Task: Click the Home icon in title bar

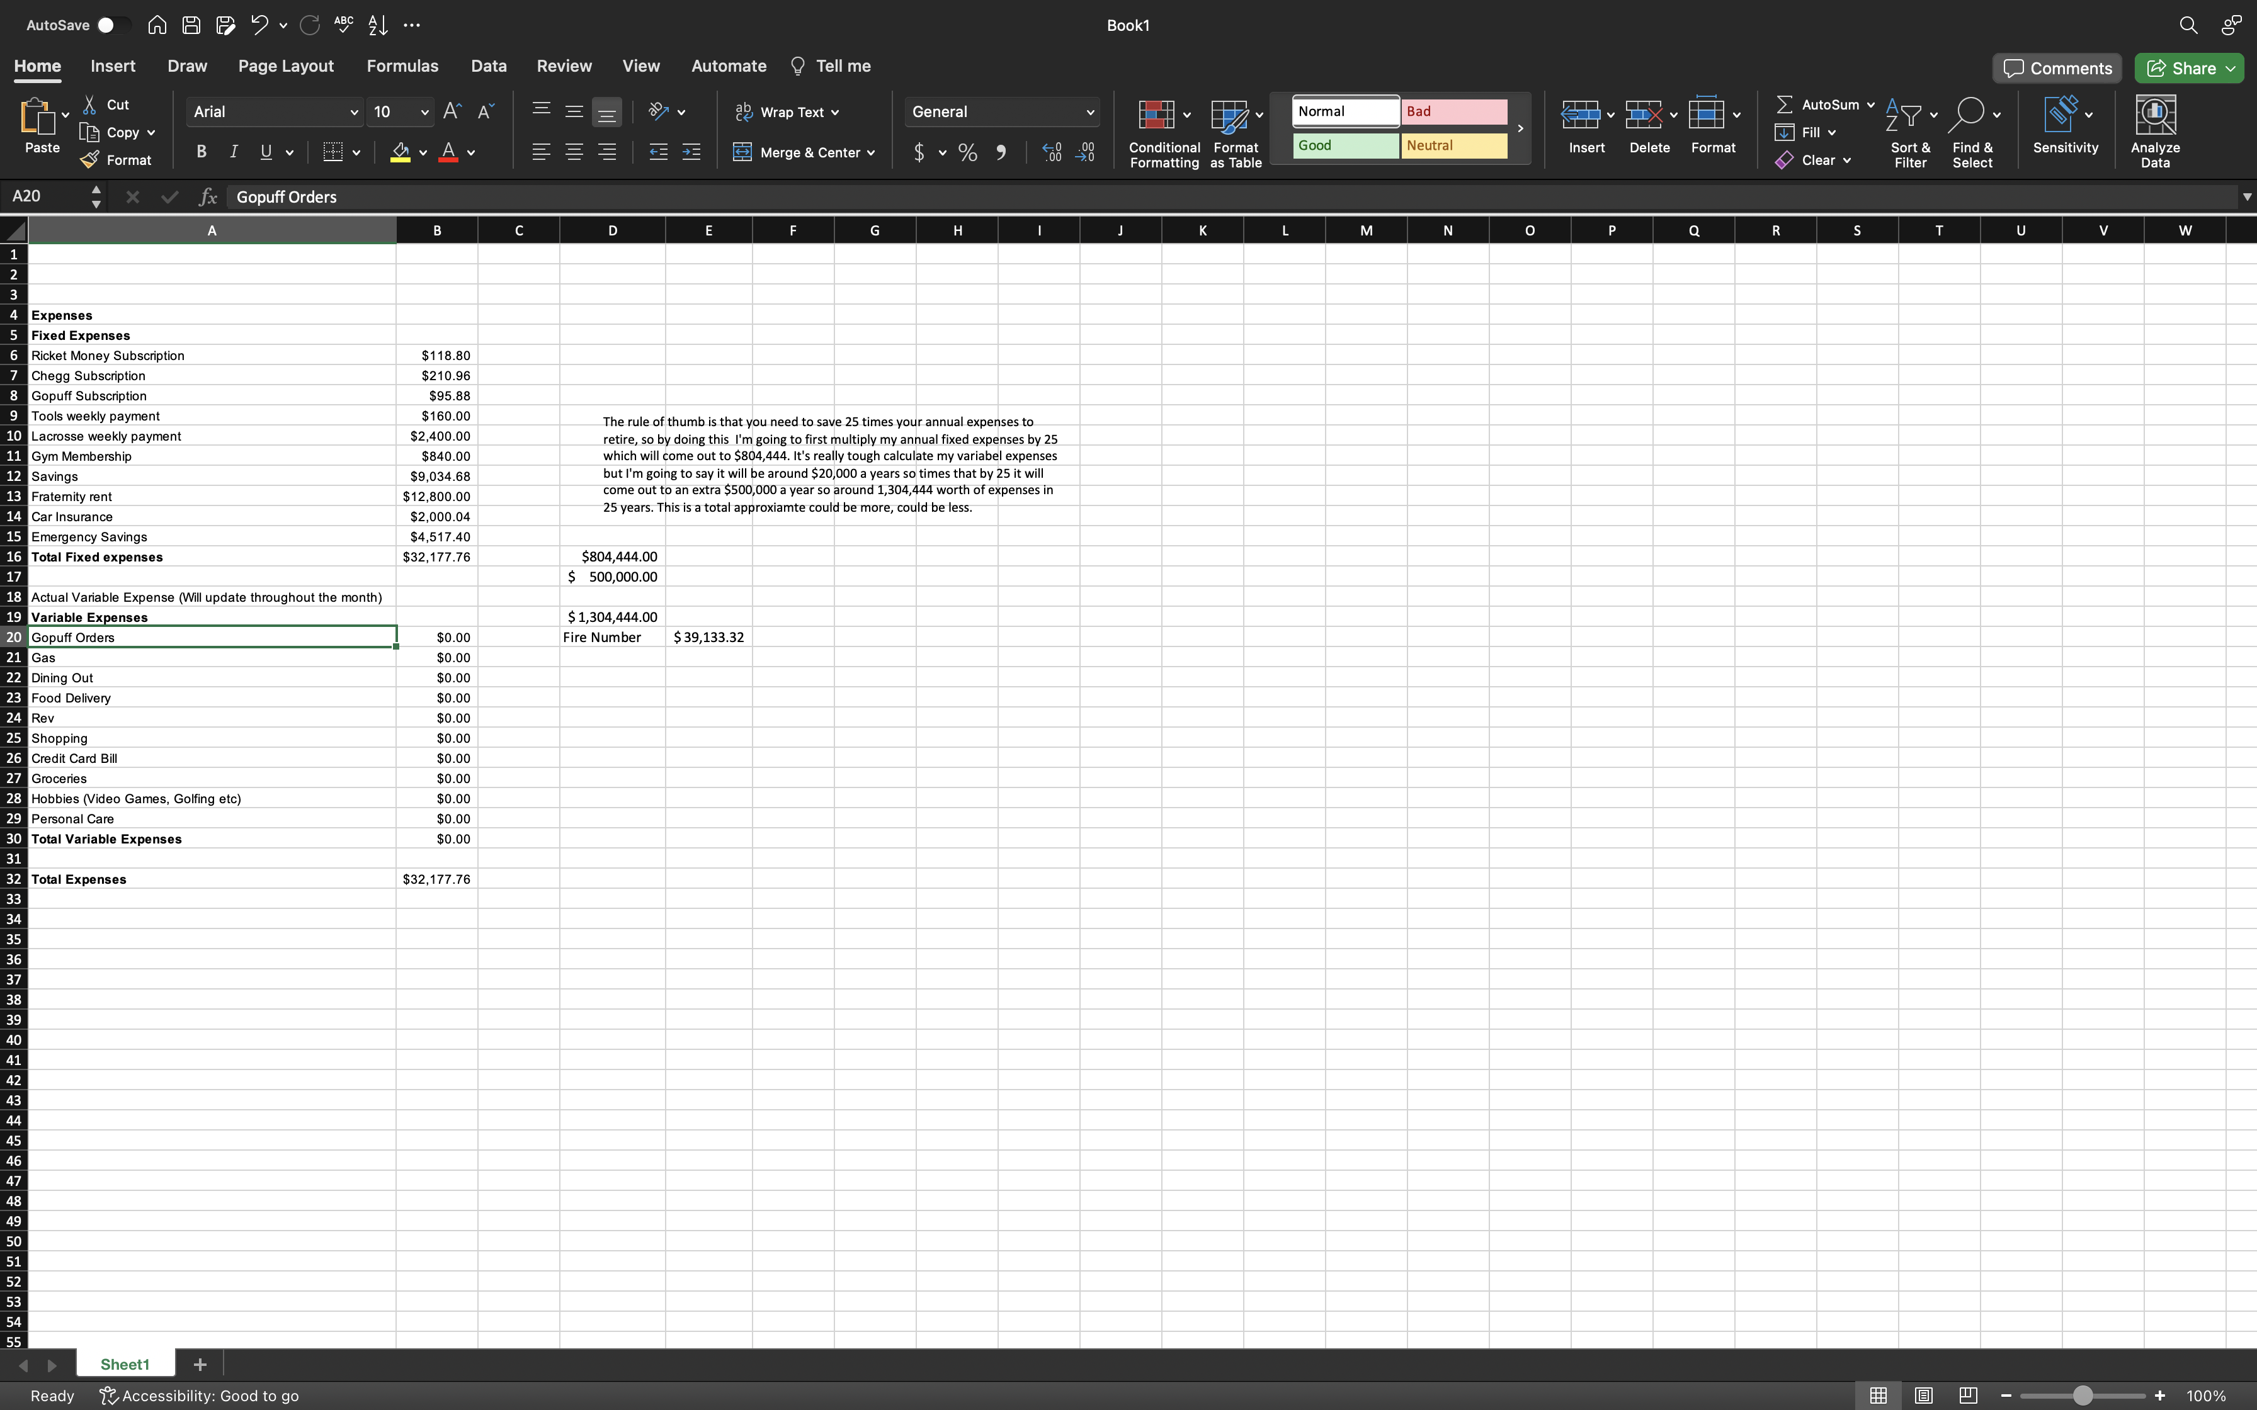Action: pyautogui.click(x=157, y=25)
